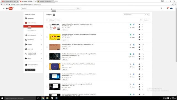Open the notifications bell in header
Viewport: 177px width, 100px height.
point(168,8)
